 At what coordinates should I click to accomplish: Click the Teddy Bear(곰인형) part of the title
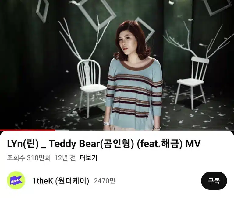91,144
